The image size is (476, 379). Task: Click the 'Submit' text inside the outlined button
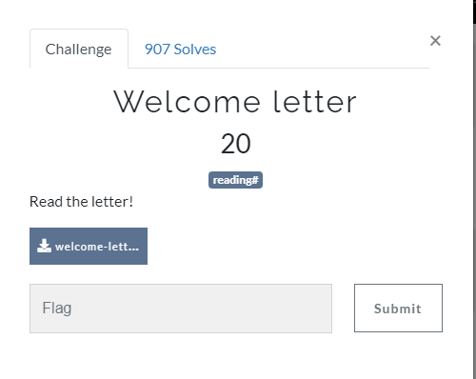(398, 309)
